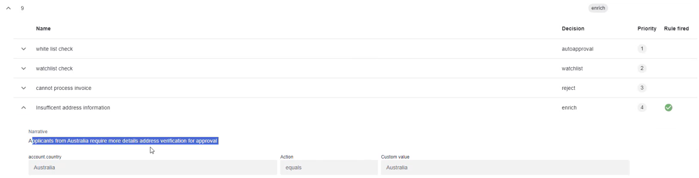Click priority badge 4
This screenshot has height=178, width=699.
coord(642,108)
